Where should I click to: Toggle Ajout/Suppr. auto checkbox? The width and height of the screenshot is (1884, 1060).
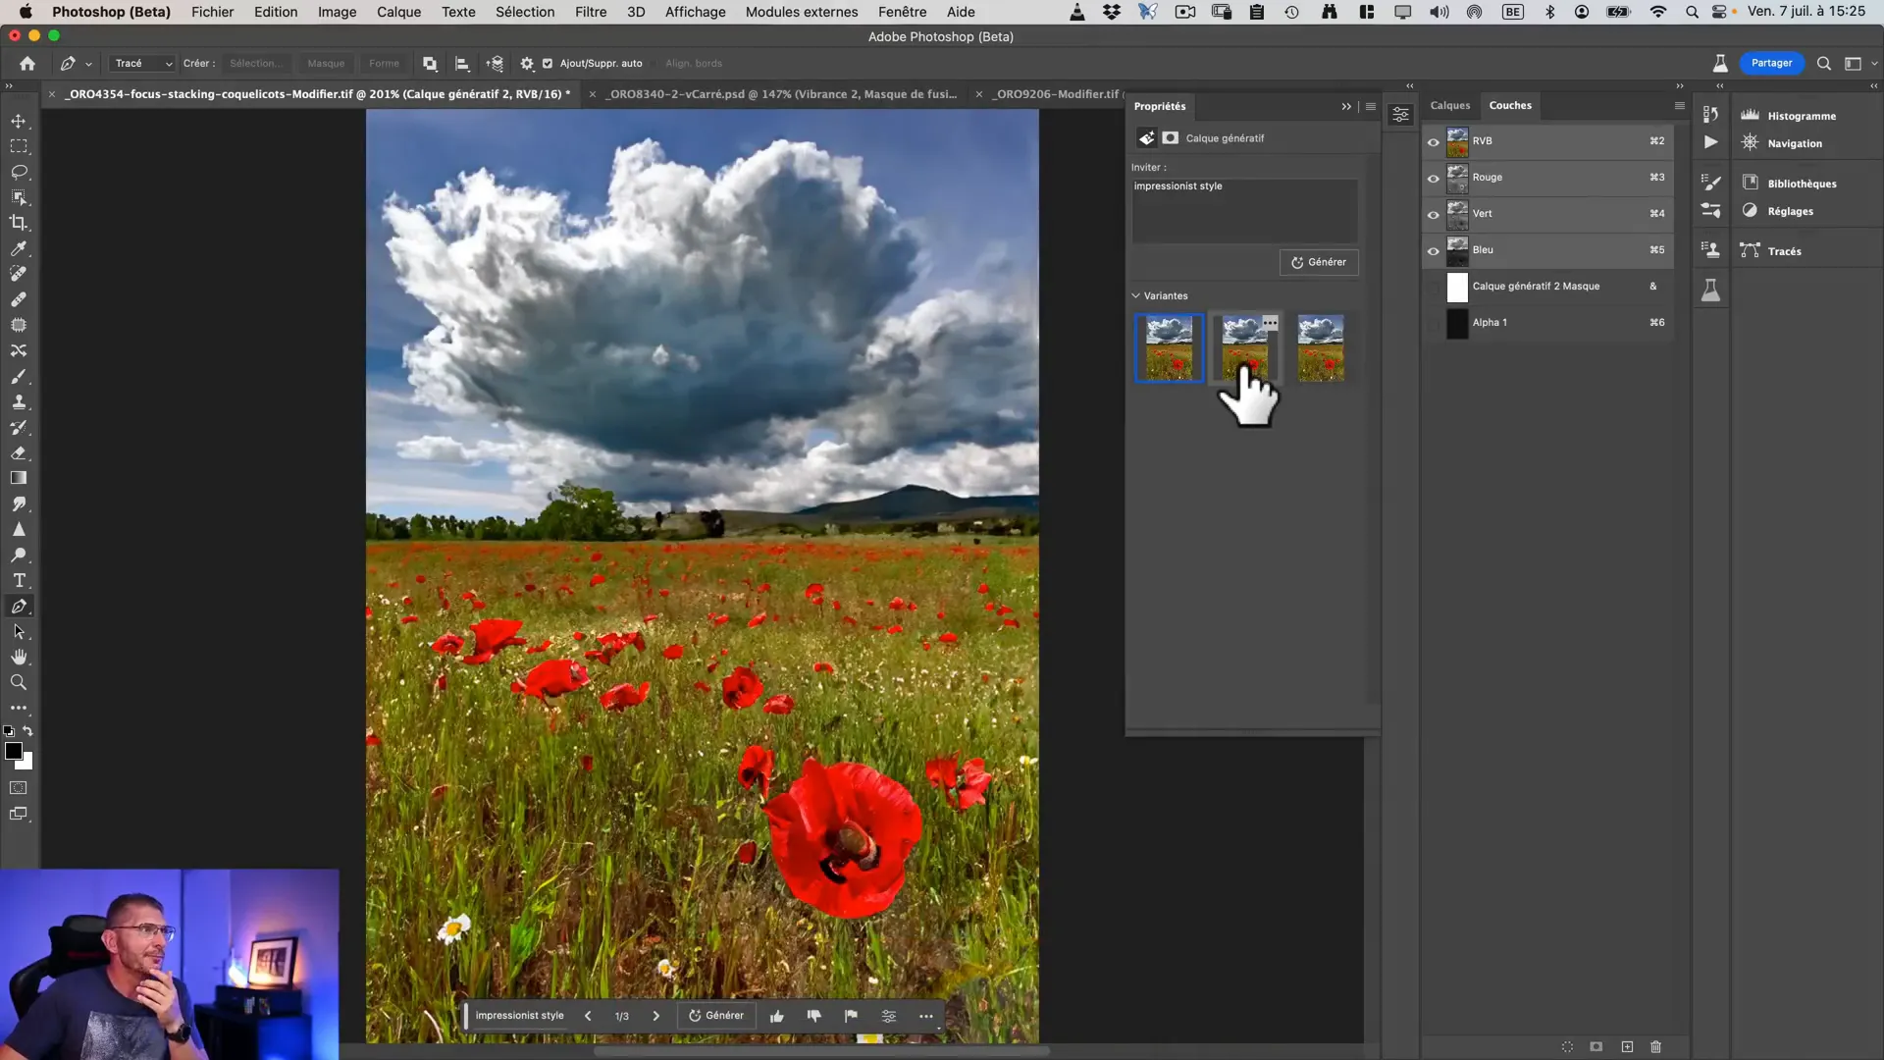[x=548, y=63]
